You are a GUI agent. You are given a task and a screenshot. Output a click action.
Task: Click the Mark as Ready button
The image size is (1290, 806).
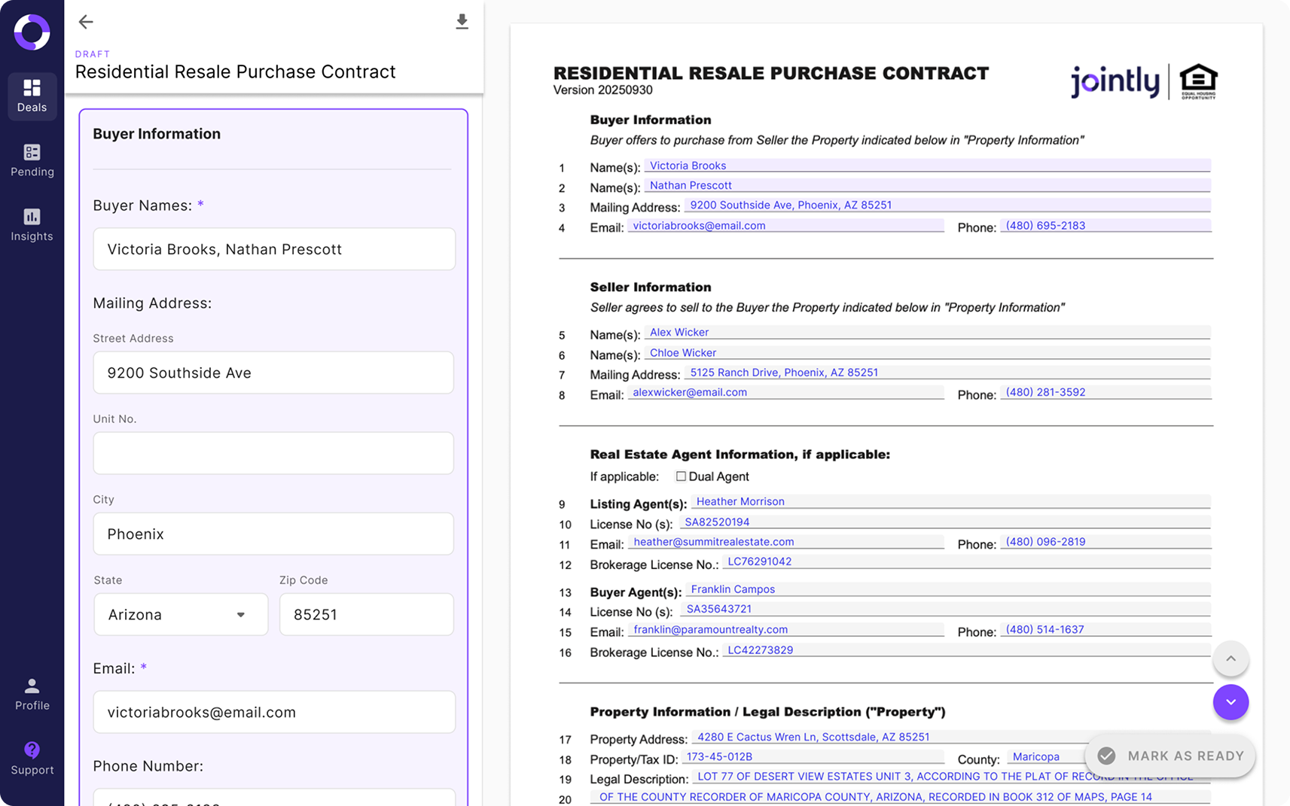[x=1170, y=756]
